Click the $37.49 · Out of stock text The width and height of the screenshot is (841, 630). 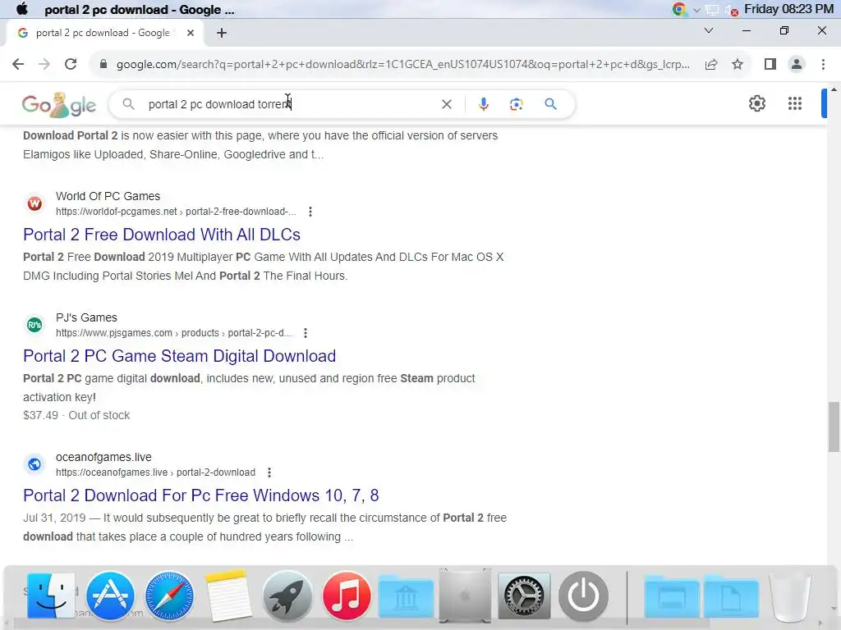(x=76, y=415)
